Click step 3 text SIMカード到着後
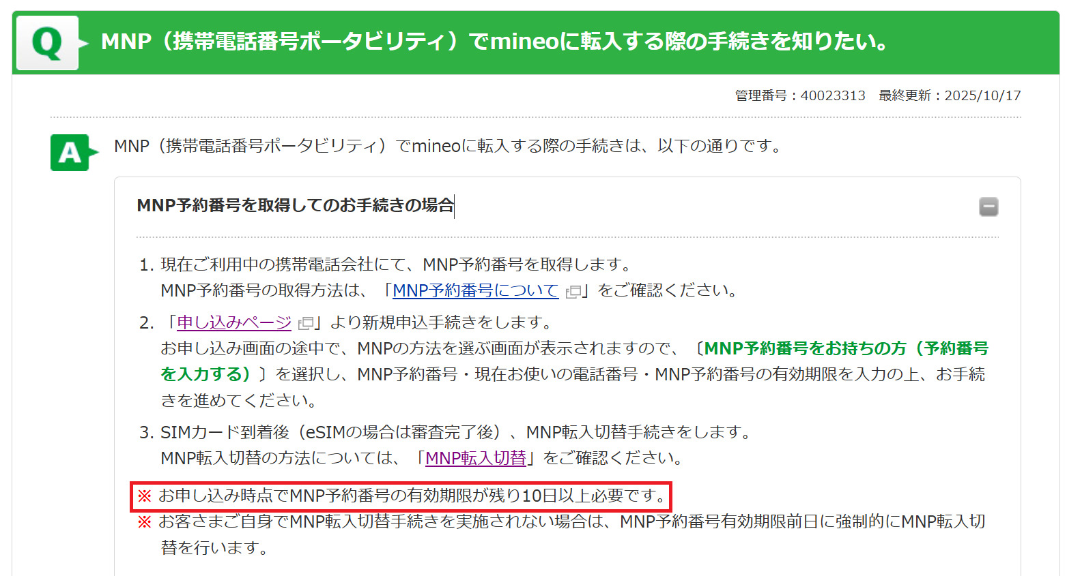The width and height of the screenshot is (1067, 576). coord(455,432)
